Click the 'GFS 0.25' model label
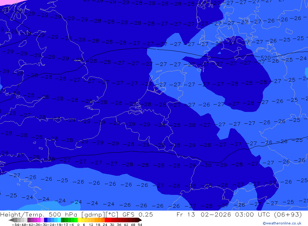Image resolution: width=308 pixels, height=226 pixels. pyautogui.click(x=137, y=214)
